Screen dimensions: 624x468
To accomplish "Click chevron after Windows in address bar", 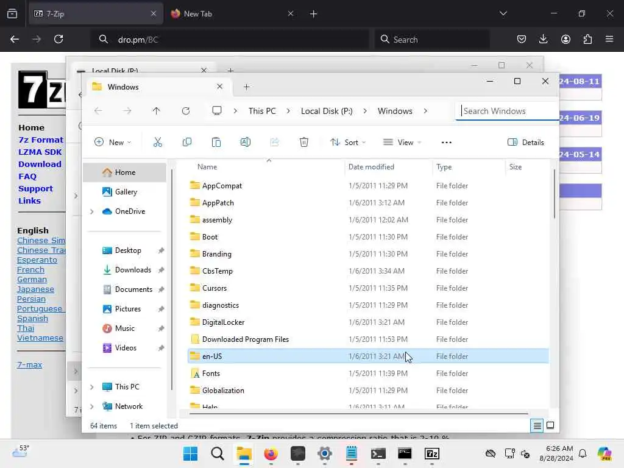I will pyautogui.click(x=425, y=111).
